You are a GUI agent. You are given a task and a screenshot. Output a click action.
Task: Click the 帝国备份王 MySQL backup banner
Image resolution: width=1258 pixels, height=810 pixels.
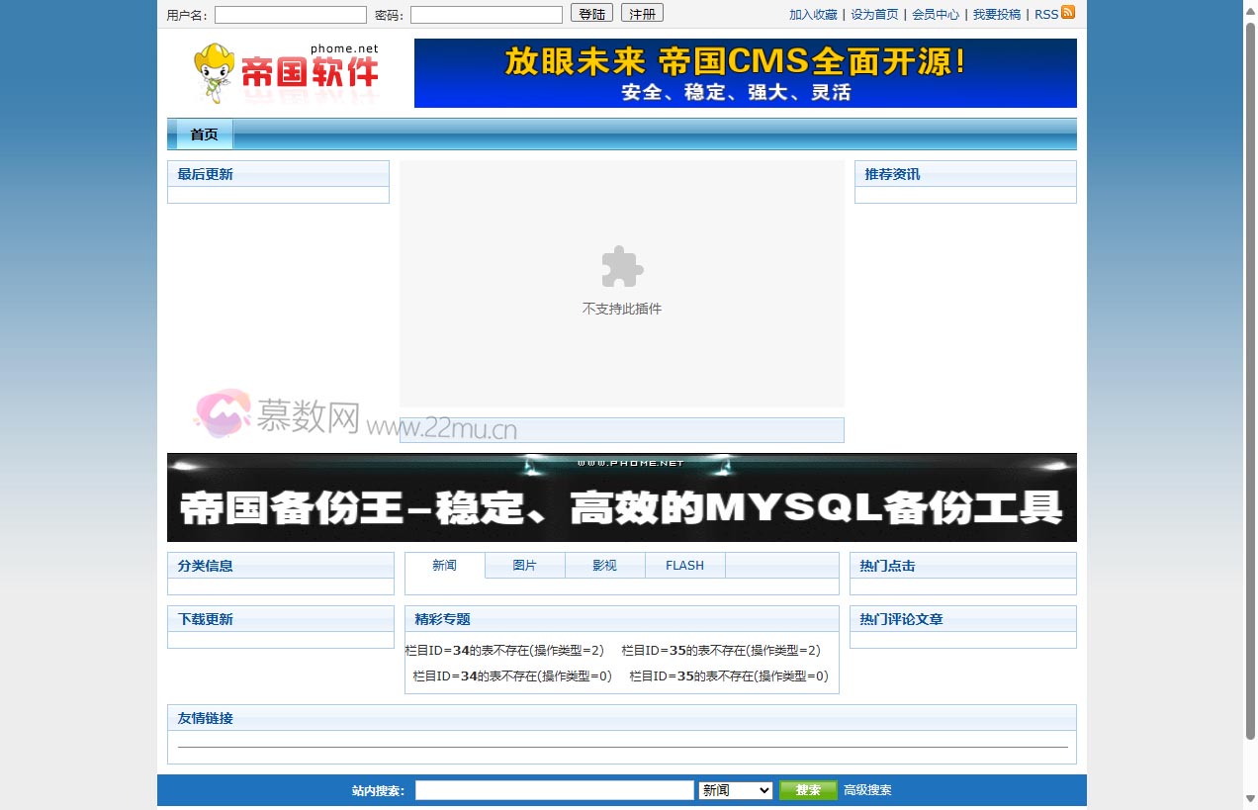pyautogui.click(x=621, y=497)
